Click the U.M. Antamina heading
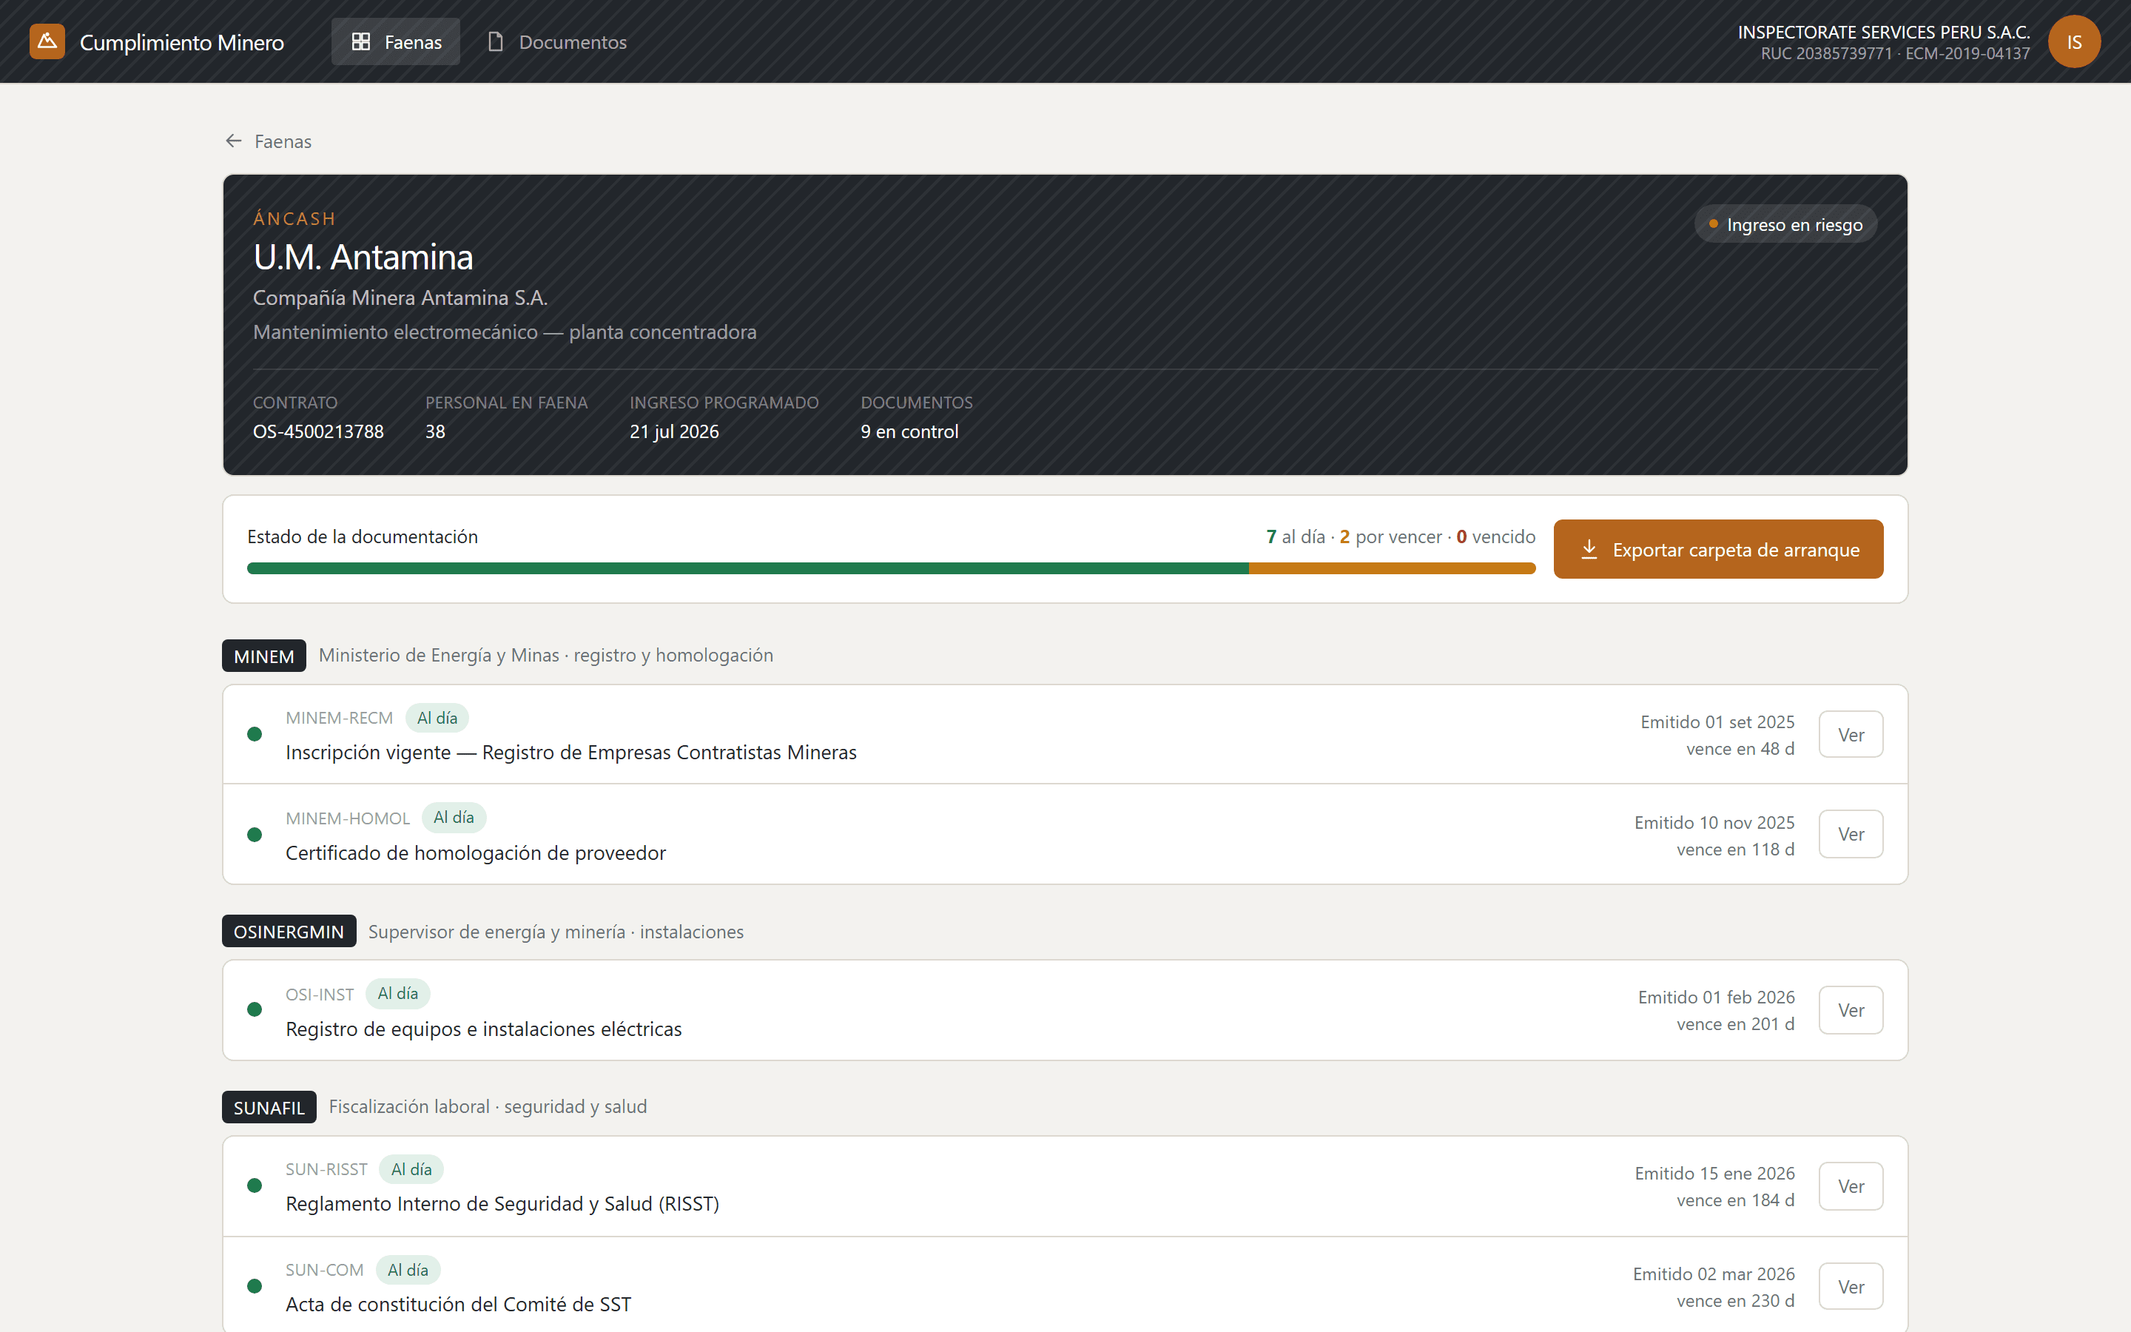Viewport: 2131px width, 1332px height. [x=363, y=258]
